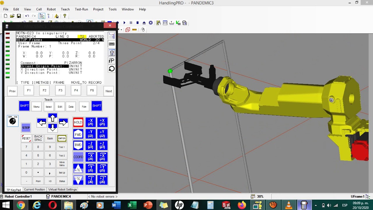The image size is (373, 210).
Task: Open the iP pendant icon
Action: [x=112, y=61]
